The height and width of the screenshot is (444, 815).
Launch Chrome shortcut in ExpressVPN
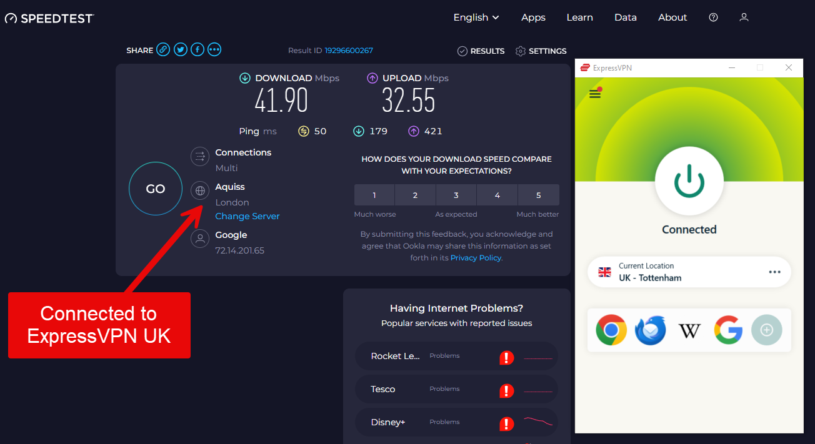[611, 330]
